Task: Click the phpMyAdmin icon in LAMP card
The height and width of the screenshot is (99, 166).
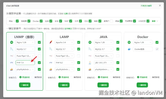Action: (51, 69)
